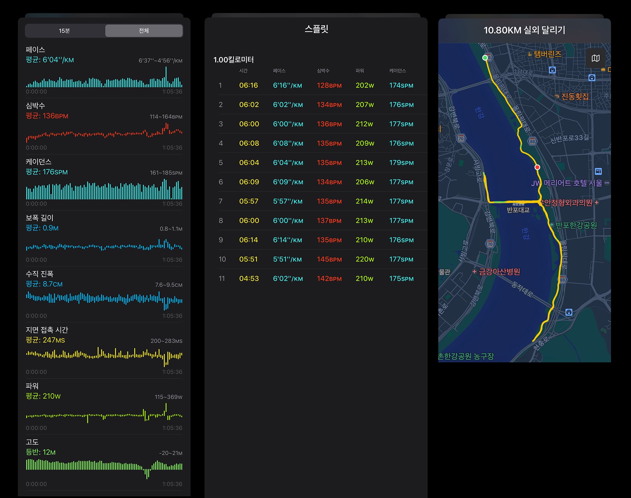This screenshot has width=631, height=498.
Task: Tap the 반포한강공원 park marker
Action: point(552,225)
